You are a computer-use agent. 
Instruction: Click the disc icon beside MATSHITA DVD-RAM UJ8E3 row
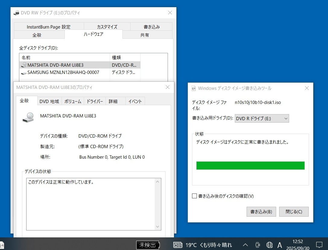tap(24, 65)
